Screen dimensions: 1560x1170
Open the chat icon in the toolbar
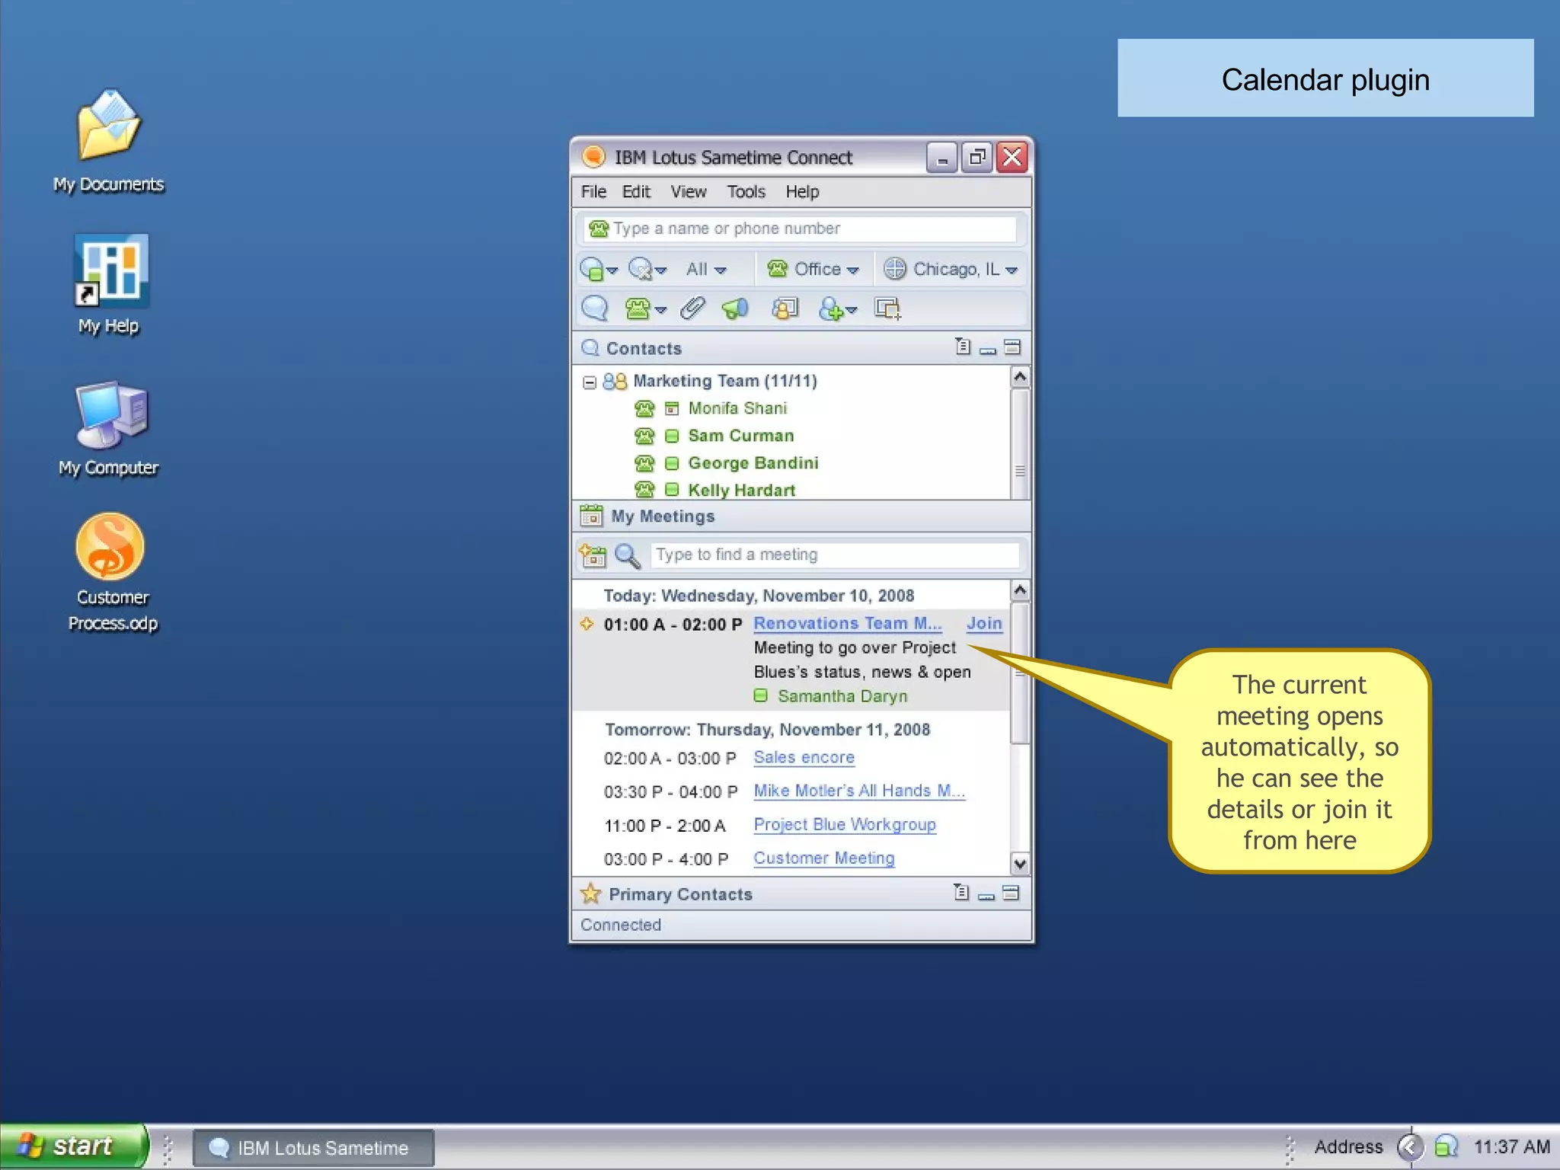coord(595,308)
